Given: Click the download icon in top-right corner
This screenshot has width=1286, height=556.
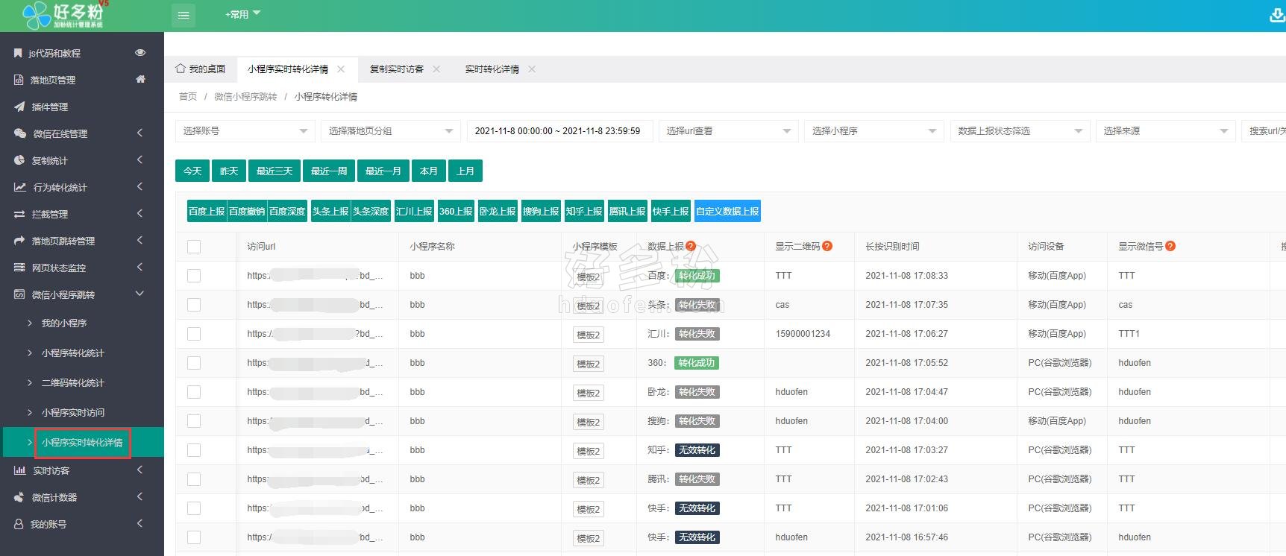Looking at the screenshot, I should click(1276, 15).
